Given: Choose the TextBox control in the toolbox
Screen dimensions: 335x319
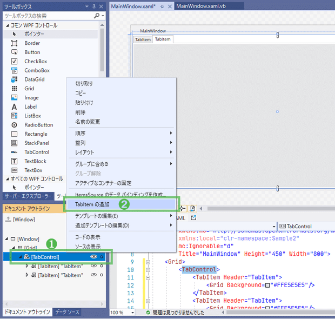Looking at the screenshot, I should point(33,170).
